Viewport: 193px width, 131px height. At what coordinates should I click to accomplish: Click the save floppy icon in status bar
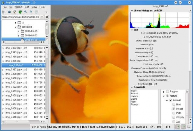click(189, 127)
